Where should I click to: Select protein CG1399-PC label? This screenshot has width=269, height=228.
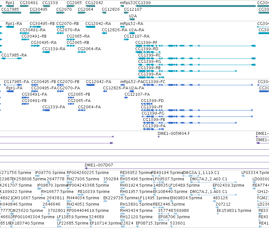pyautogui.click(x=154, y=81)
